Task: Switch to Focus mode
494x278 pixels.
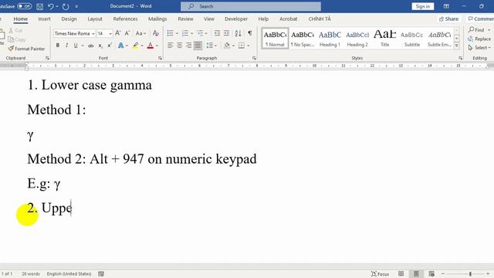Action: pos(380,274)
